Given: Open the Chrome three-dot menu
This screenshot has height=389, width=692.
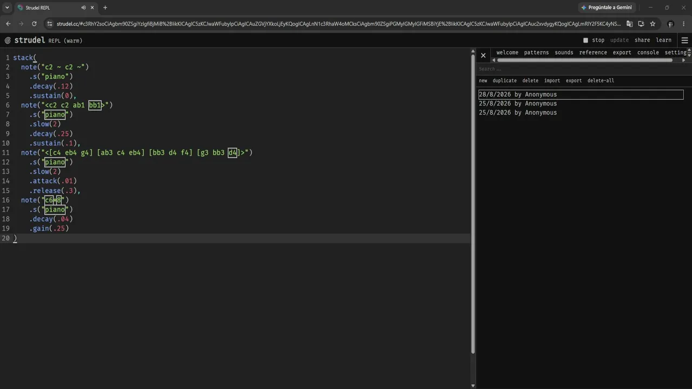Looking at the screenshot, I should point(684,24).
